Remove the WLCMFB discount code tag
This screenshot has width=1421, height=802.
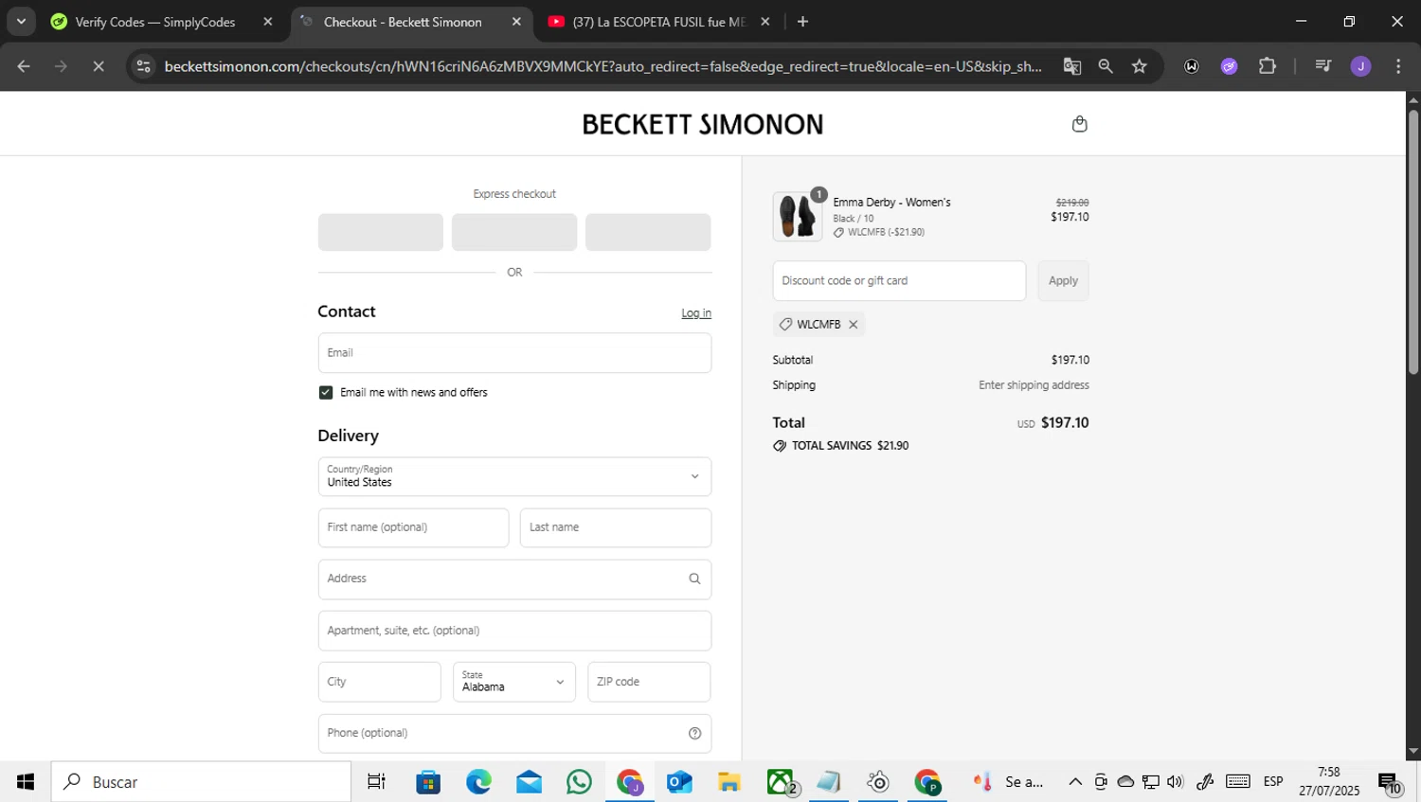coord(854,324)
